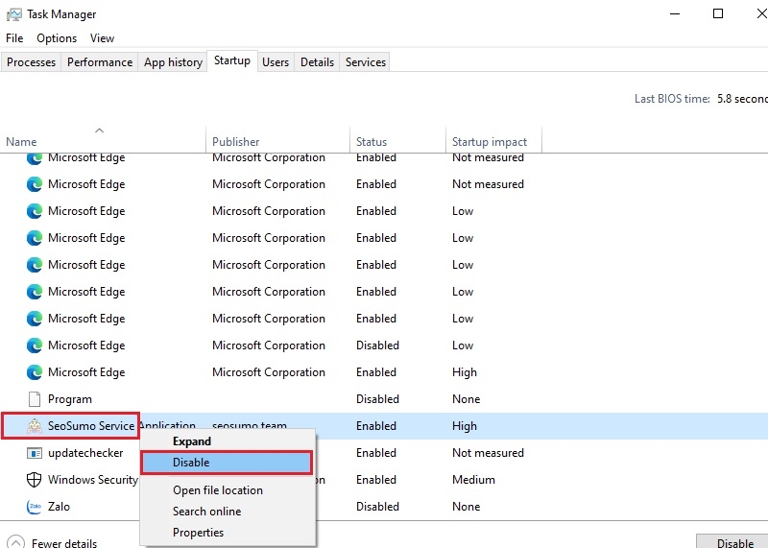Click the High impact in the Microsoft Edge row
768x548 pixels.
(x=465, y=372)
